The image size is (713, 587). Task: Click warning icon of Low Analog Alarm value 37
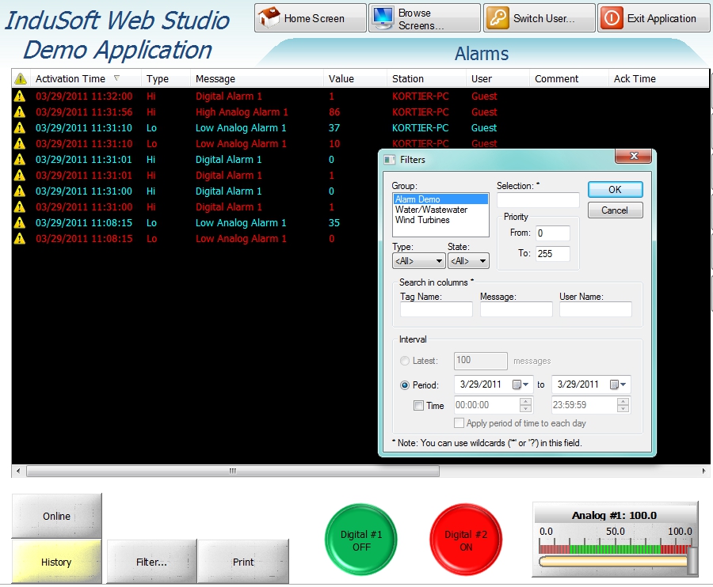point(20,128)
